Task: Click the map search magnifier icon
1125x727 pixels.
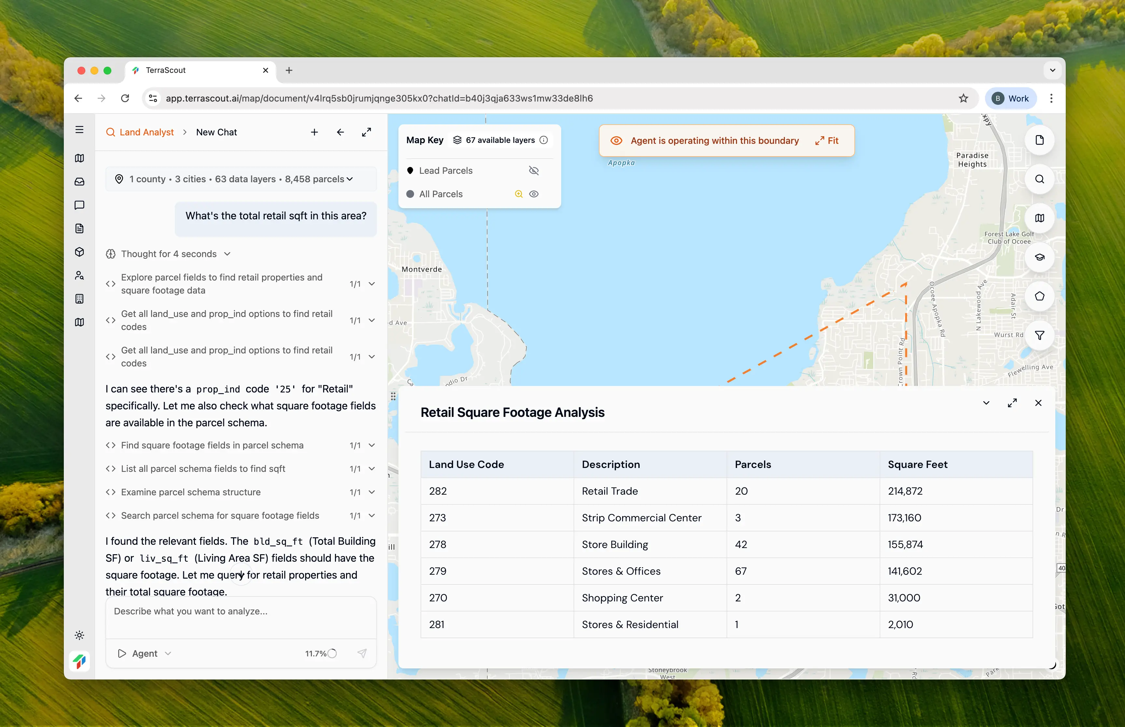Action: click(x=1039, y=179)
